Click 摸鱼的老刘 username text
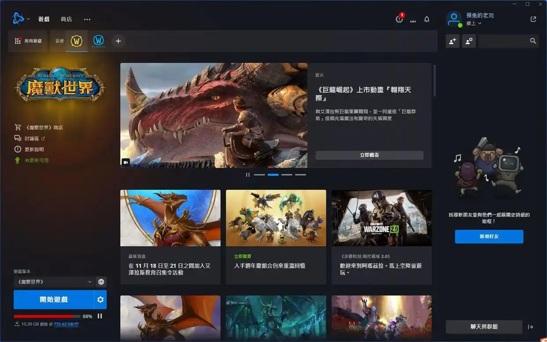Screen dimensions: 547x342 point(480,15)
